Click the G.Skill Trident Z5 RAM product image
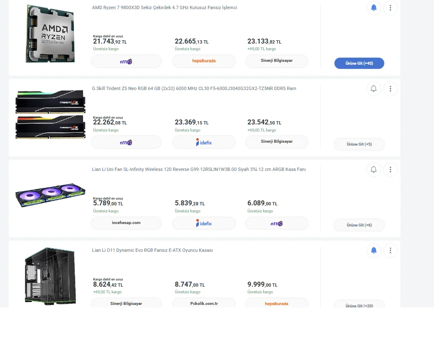434x363 pixels. click(50, 114)
